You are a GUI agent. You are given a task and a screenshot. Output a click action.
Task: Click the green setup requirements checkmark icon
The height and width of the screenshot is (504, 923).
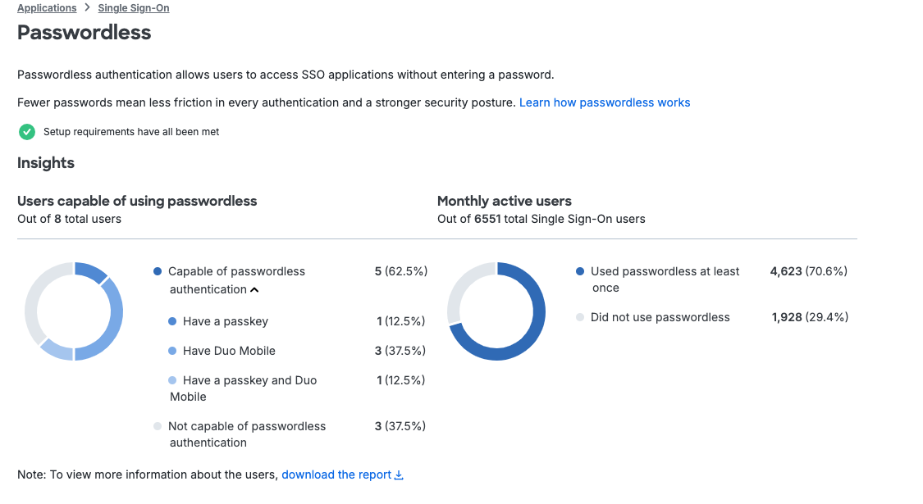[x=25, y=131]
